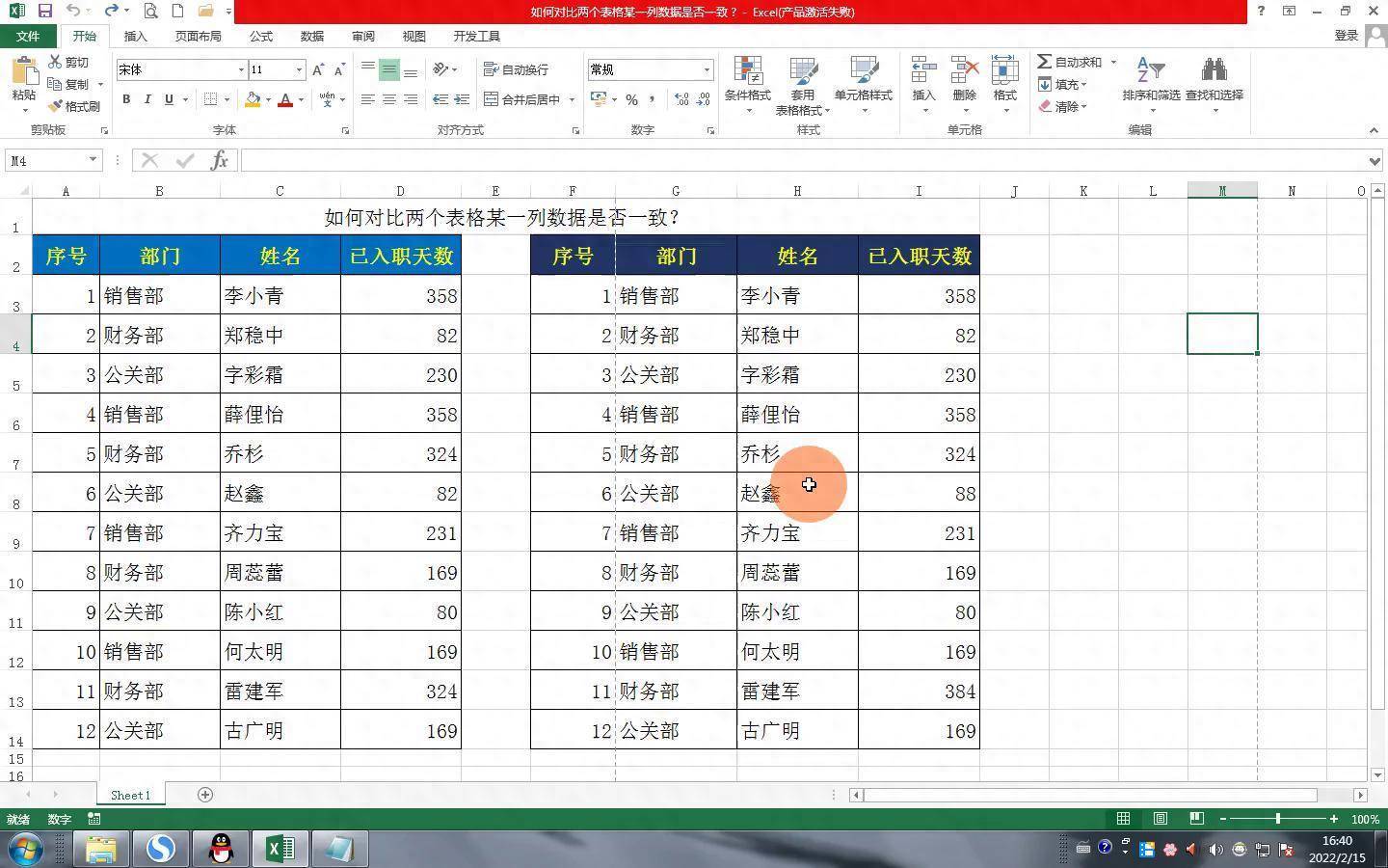This screenshot has height=868, width=1388.
Task: Click the Conditional Formatting icon
Action: click(x=747, y=72)
